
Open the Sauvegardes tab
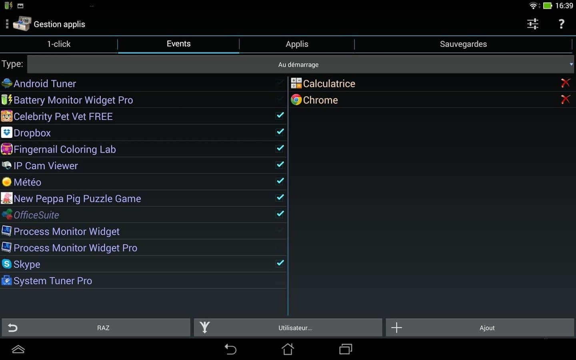(x=463, y=44)
